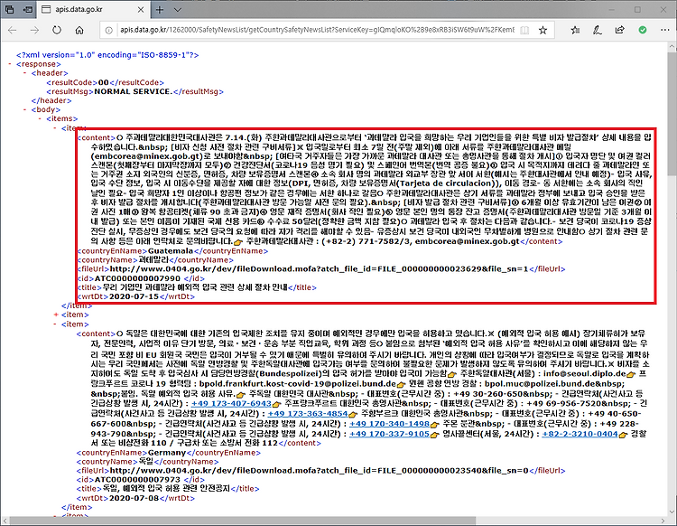This screenshot has width=677, height=526.
Task: Maximize the browser window
Action: (637, 9)
